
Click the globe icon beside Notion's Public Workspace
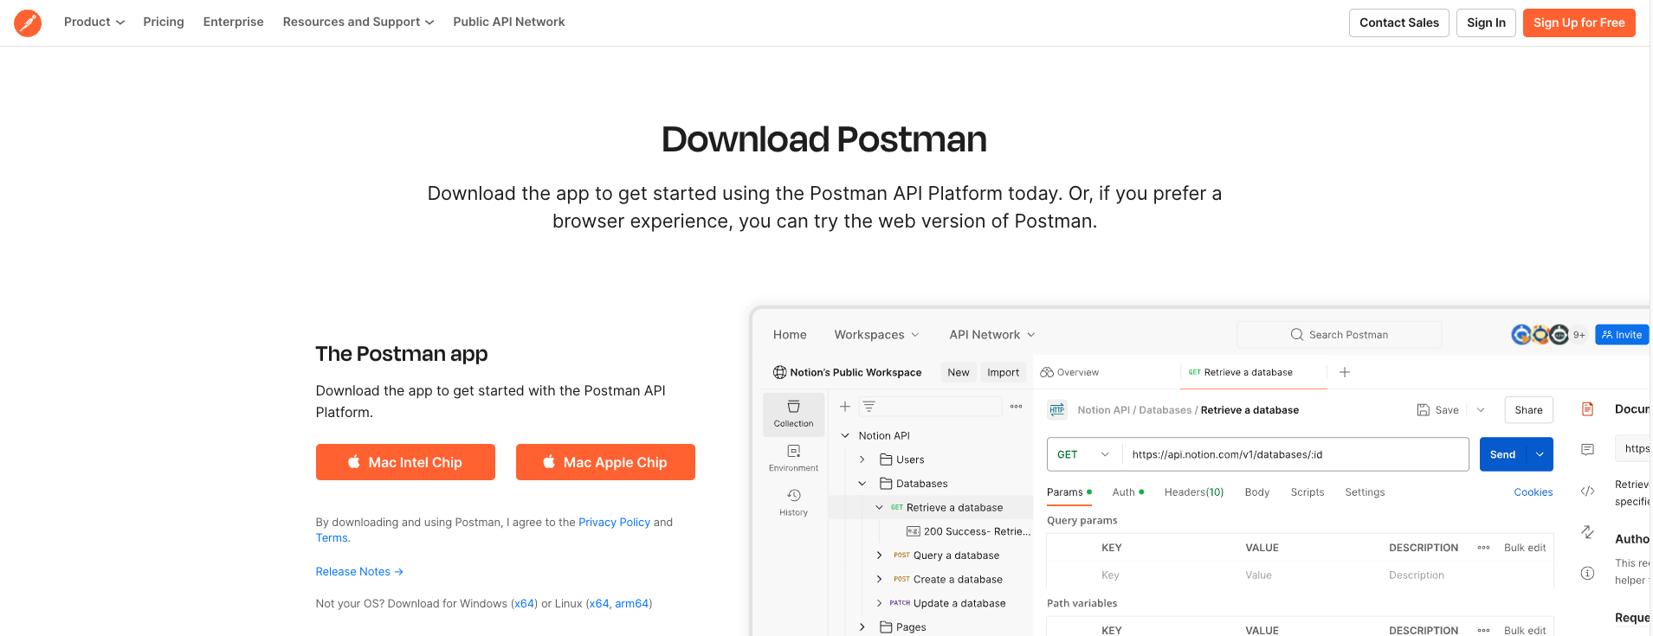tap(779, 372)
